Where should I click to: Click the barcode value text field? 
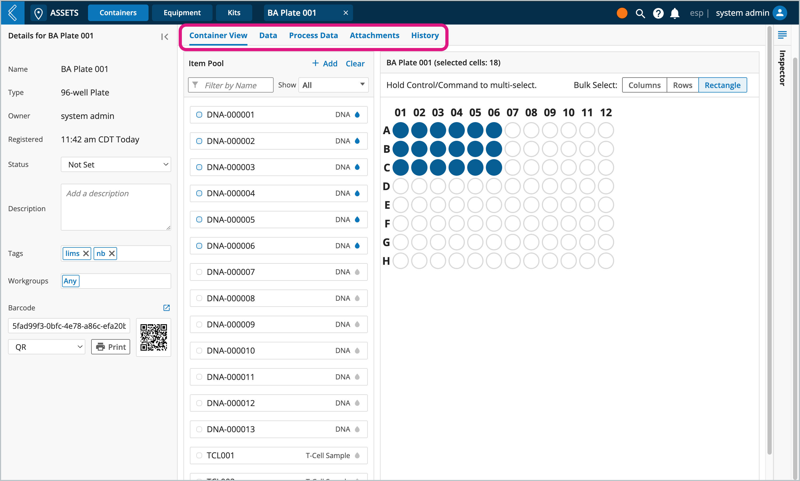click(69, 326)
